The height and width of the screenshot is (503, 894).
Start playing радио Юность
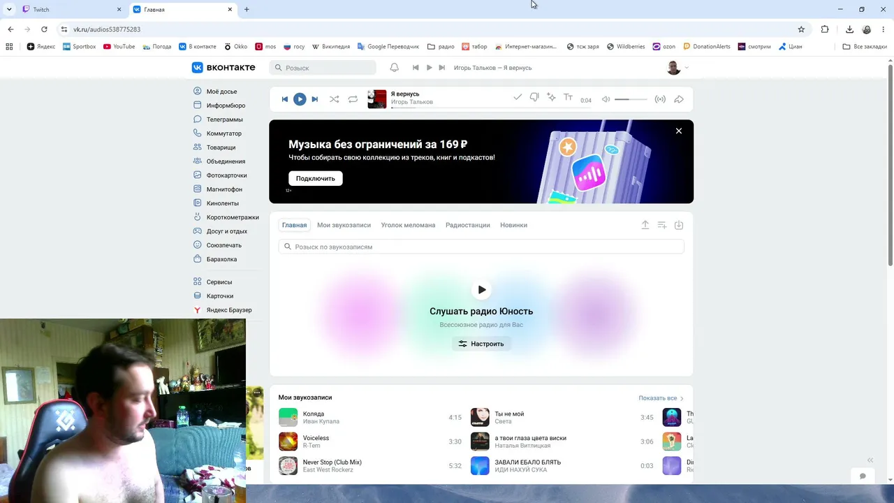coord(481,289)
